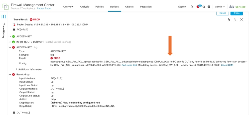Image resolution: width=249 pixels, height=119 pixels.
Task: Select the Packet Details 192.168.1.2 line
Action: tap(52, 25)
